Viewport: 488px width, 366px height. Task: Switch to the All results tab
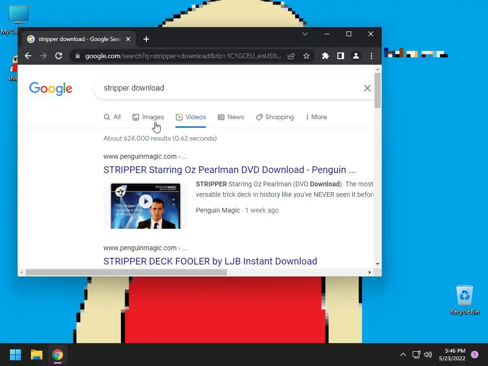coord(112,117)
